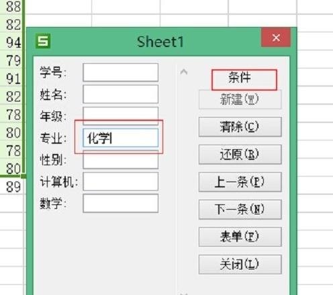Clear the form with 清除(C)
Image resolution: width=333 pixels, height=295 pixels.
(240, 127)
